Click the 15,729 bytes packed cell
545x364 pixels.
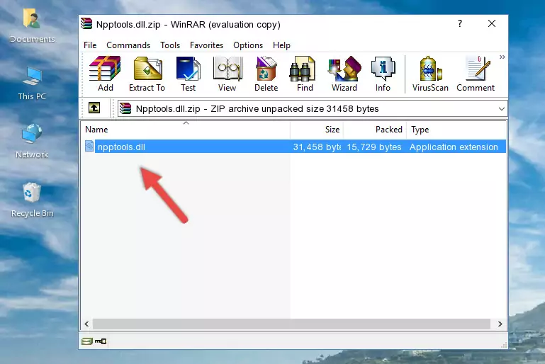point(374,147)
